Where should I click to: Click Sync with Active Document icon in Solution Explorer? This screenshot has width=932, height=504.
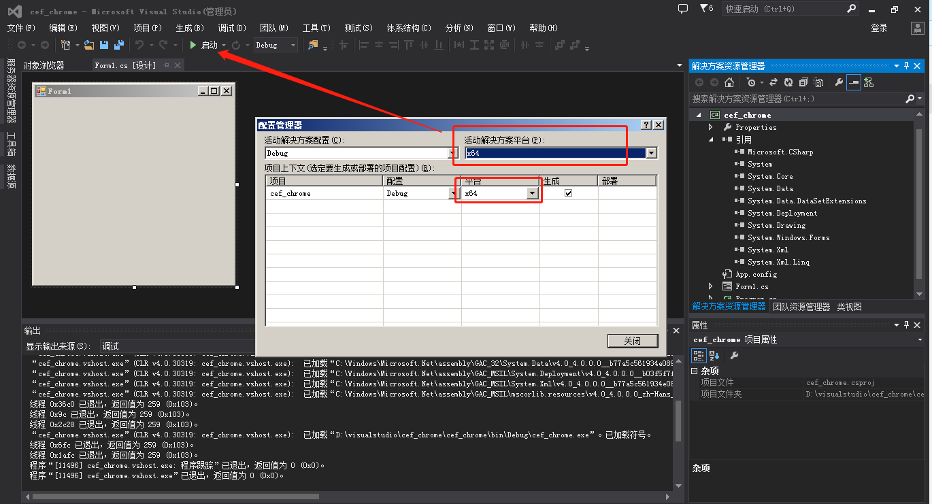tap(773, 82)
